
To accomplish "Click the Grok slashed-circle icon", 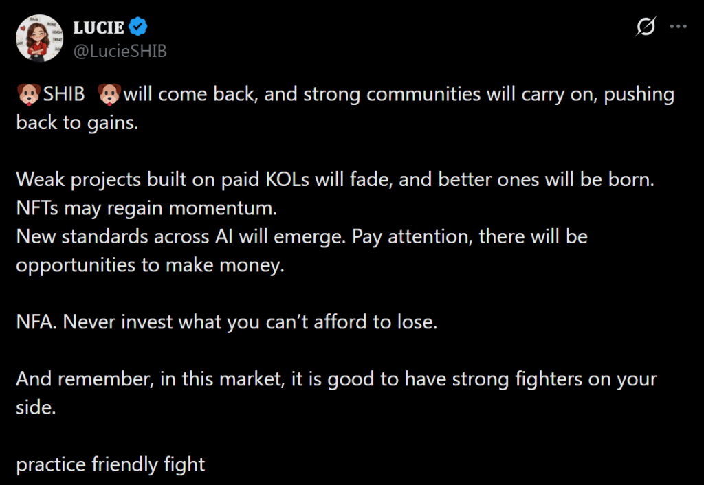I will tap(646, 27).
